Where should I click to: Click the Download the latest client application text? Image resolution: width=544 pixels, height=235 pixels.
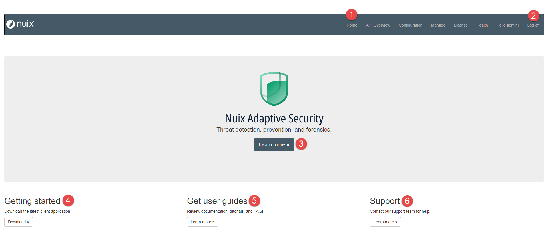(x=37, y=211)
